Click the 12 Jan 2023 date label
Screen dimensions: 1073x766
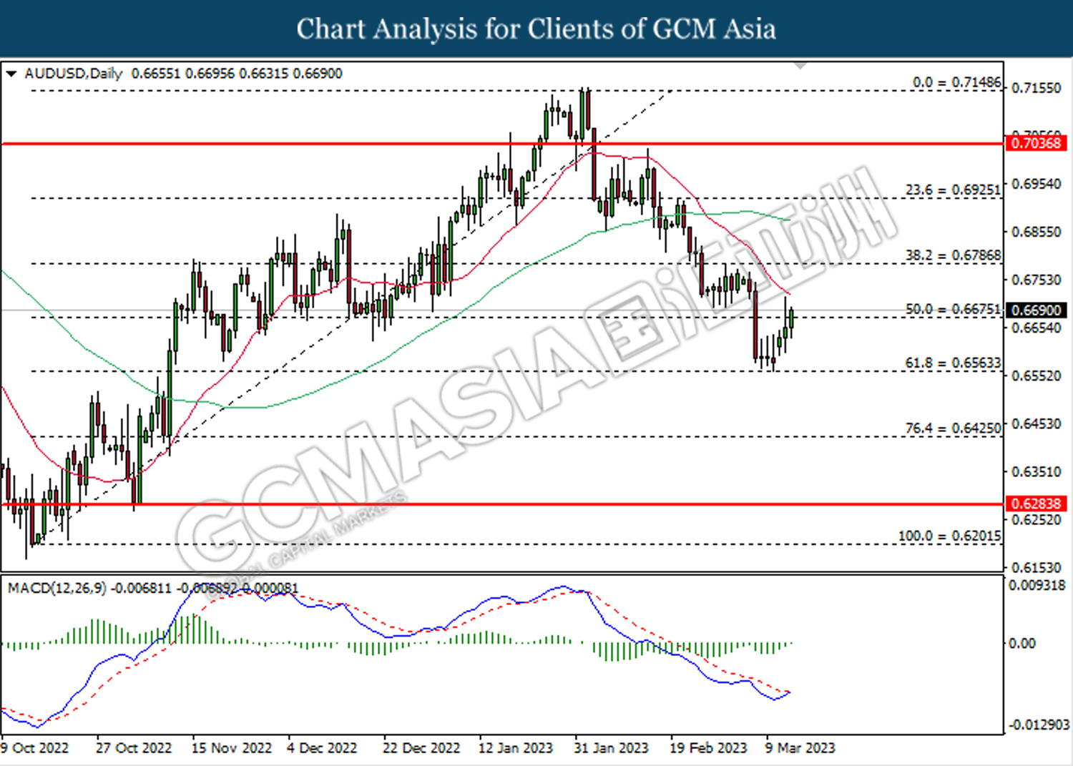coord(516,747)
